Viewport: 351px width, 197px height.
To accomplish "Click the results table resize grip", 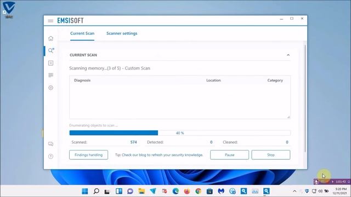I will (288, 117).
